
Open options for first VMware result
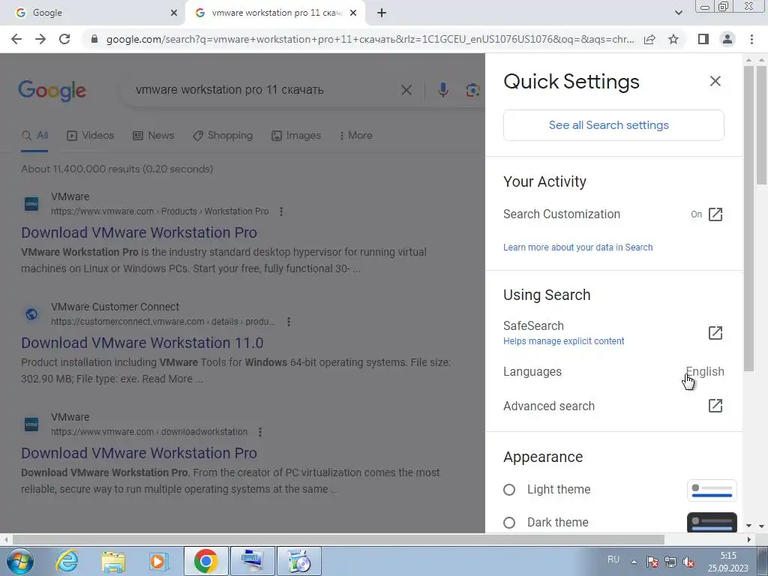click(x=280, y=211)
